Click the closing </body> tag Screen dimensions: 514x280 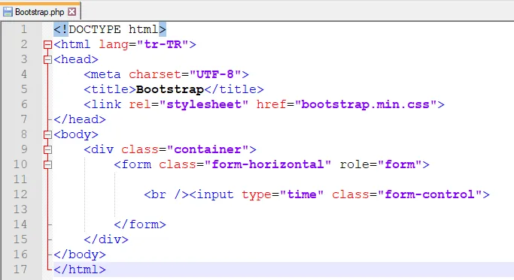pyautogui.click(x=80, y=254)
